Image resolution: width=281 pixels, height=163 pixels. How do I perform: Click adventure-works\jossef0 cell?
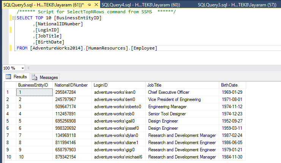point(118,128)
